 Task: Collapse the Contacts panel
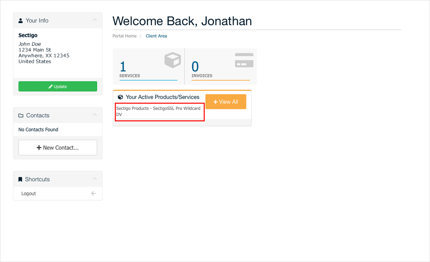(x=94, y=115)
